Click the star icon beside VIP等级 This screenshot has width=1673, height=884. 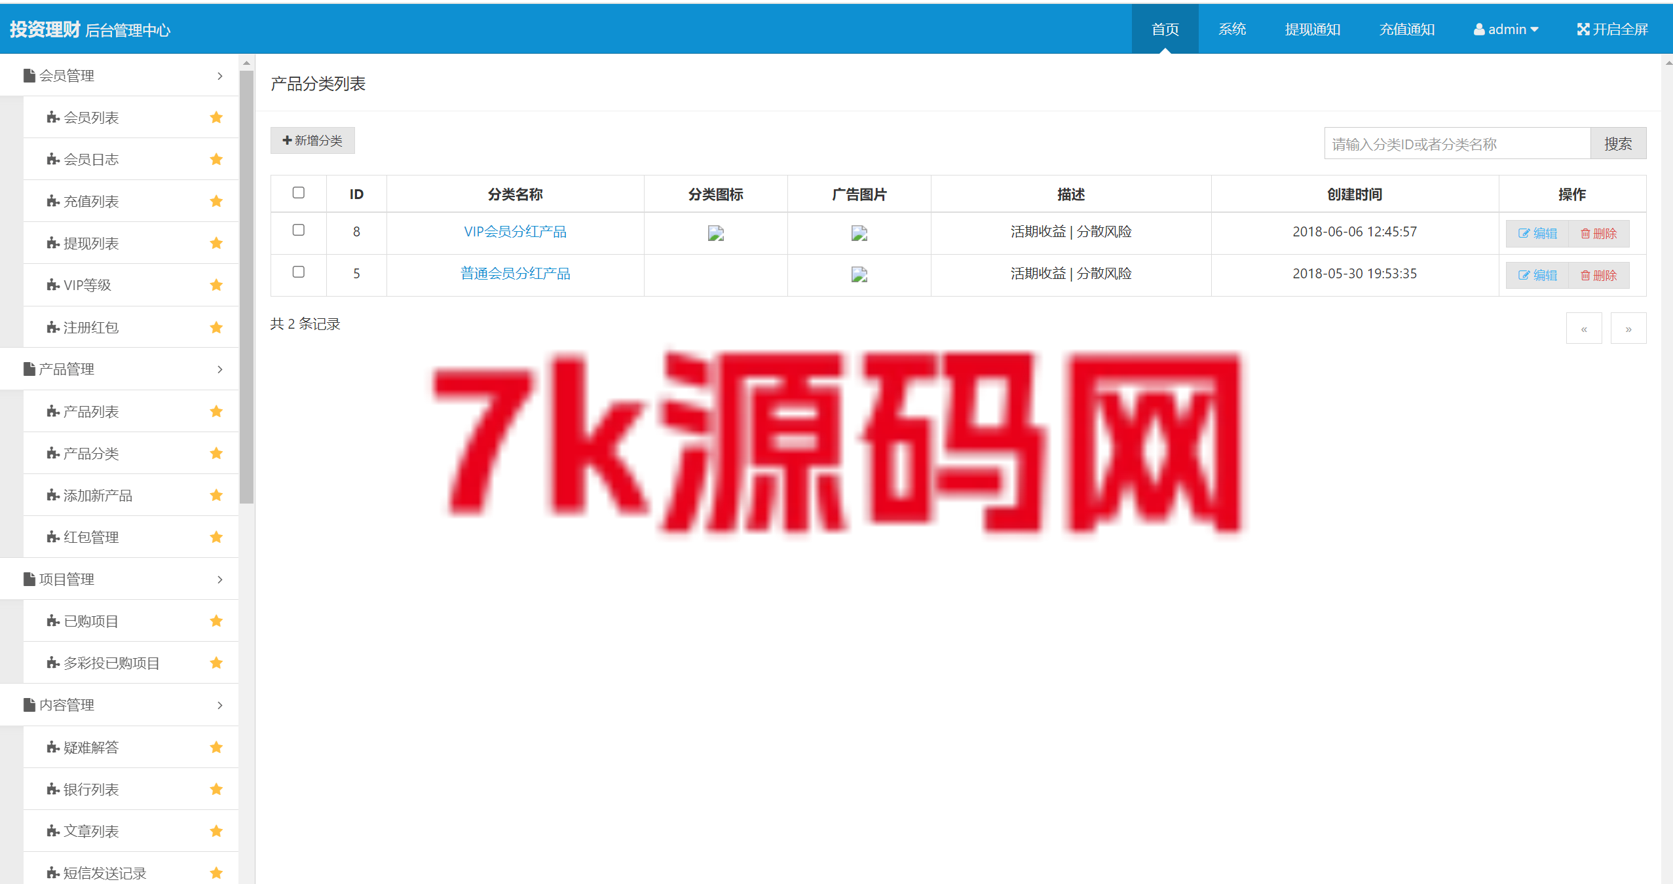coord(216,285)
